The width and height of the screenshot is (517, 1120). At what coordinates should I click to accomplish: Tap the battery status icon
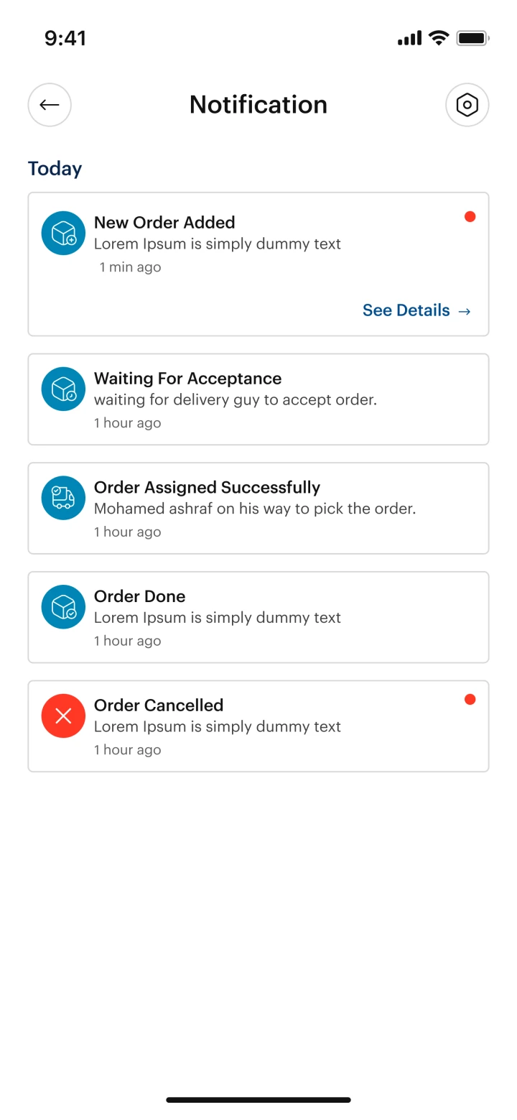pyautogui.click(x=472, y=38)
